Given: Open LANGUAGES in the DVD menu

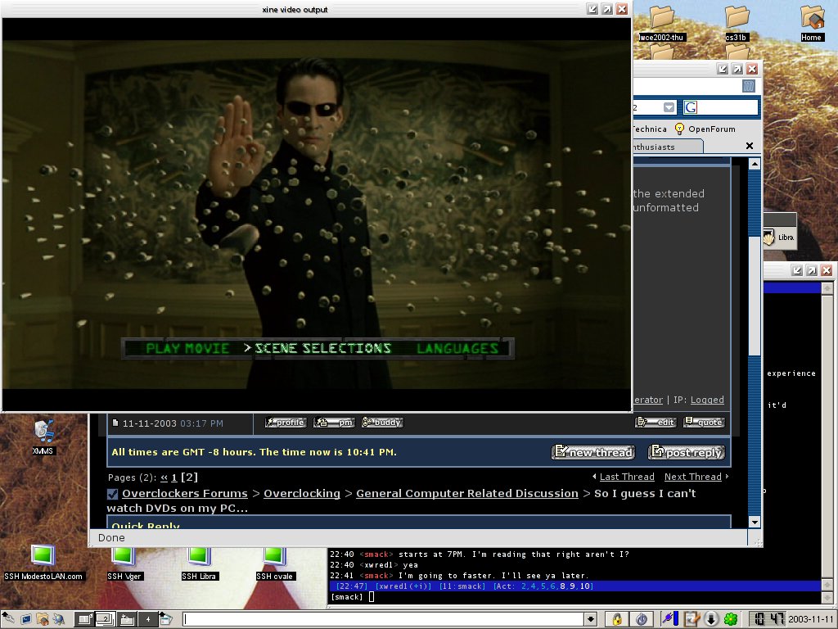Looking at the screenshot, I should (x=457, y=349).
